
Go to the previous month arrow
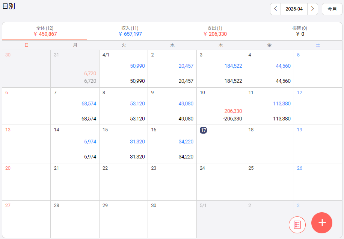276,9
